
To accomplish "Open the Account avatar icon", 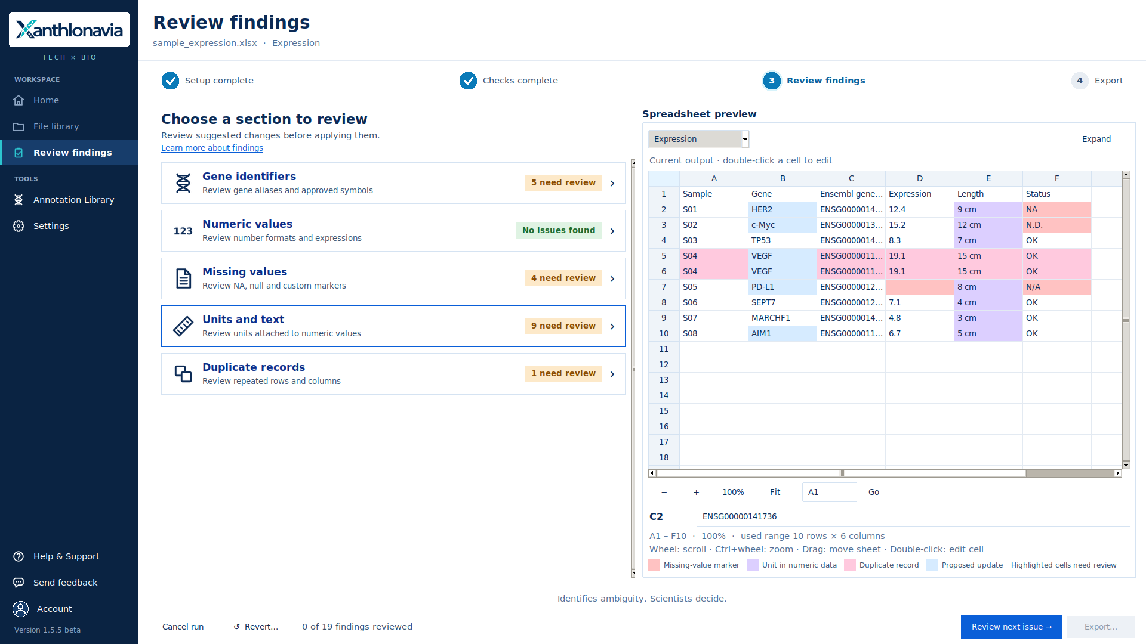I will (x=21, y=609).
